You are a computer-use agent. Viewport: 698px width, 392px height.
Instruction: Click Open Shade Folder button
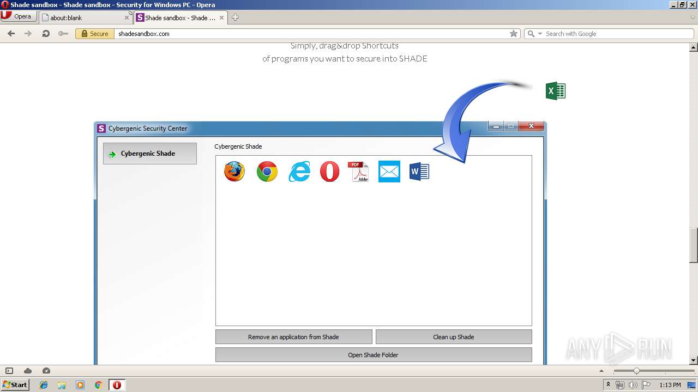(374, 355)
